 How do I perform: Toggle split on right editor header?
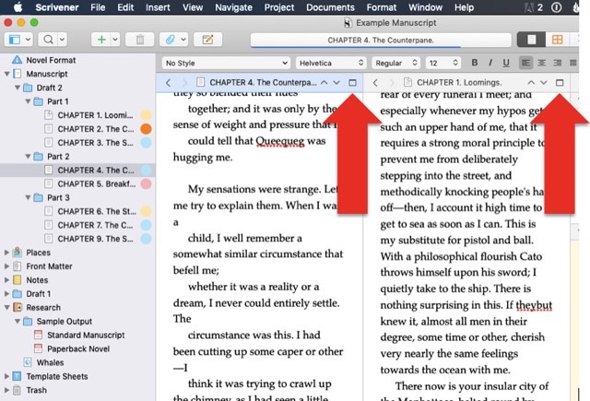click(560, 82)
